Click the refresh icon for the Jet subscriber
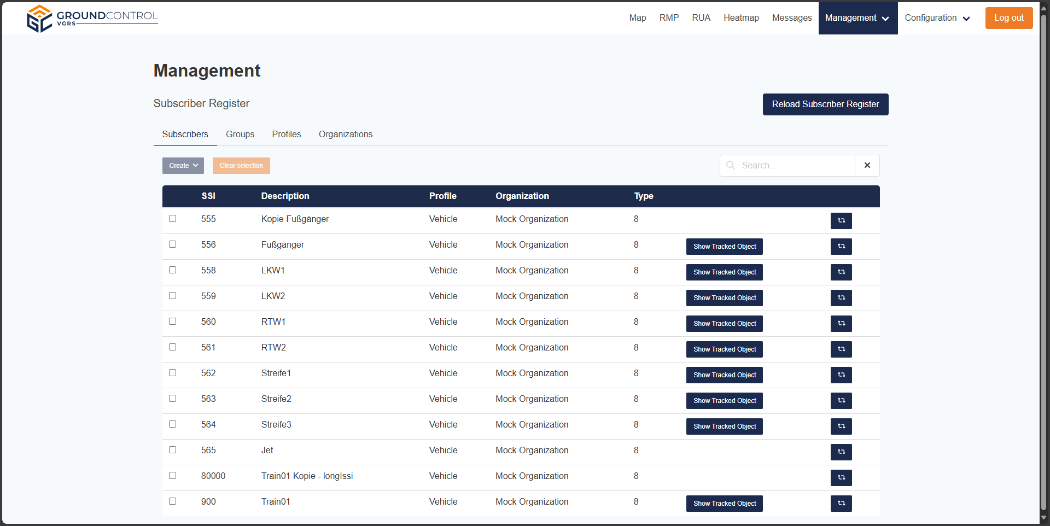This screenshot has height=526, width=1050. pos(841,452)
